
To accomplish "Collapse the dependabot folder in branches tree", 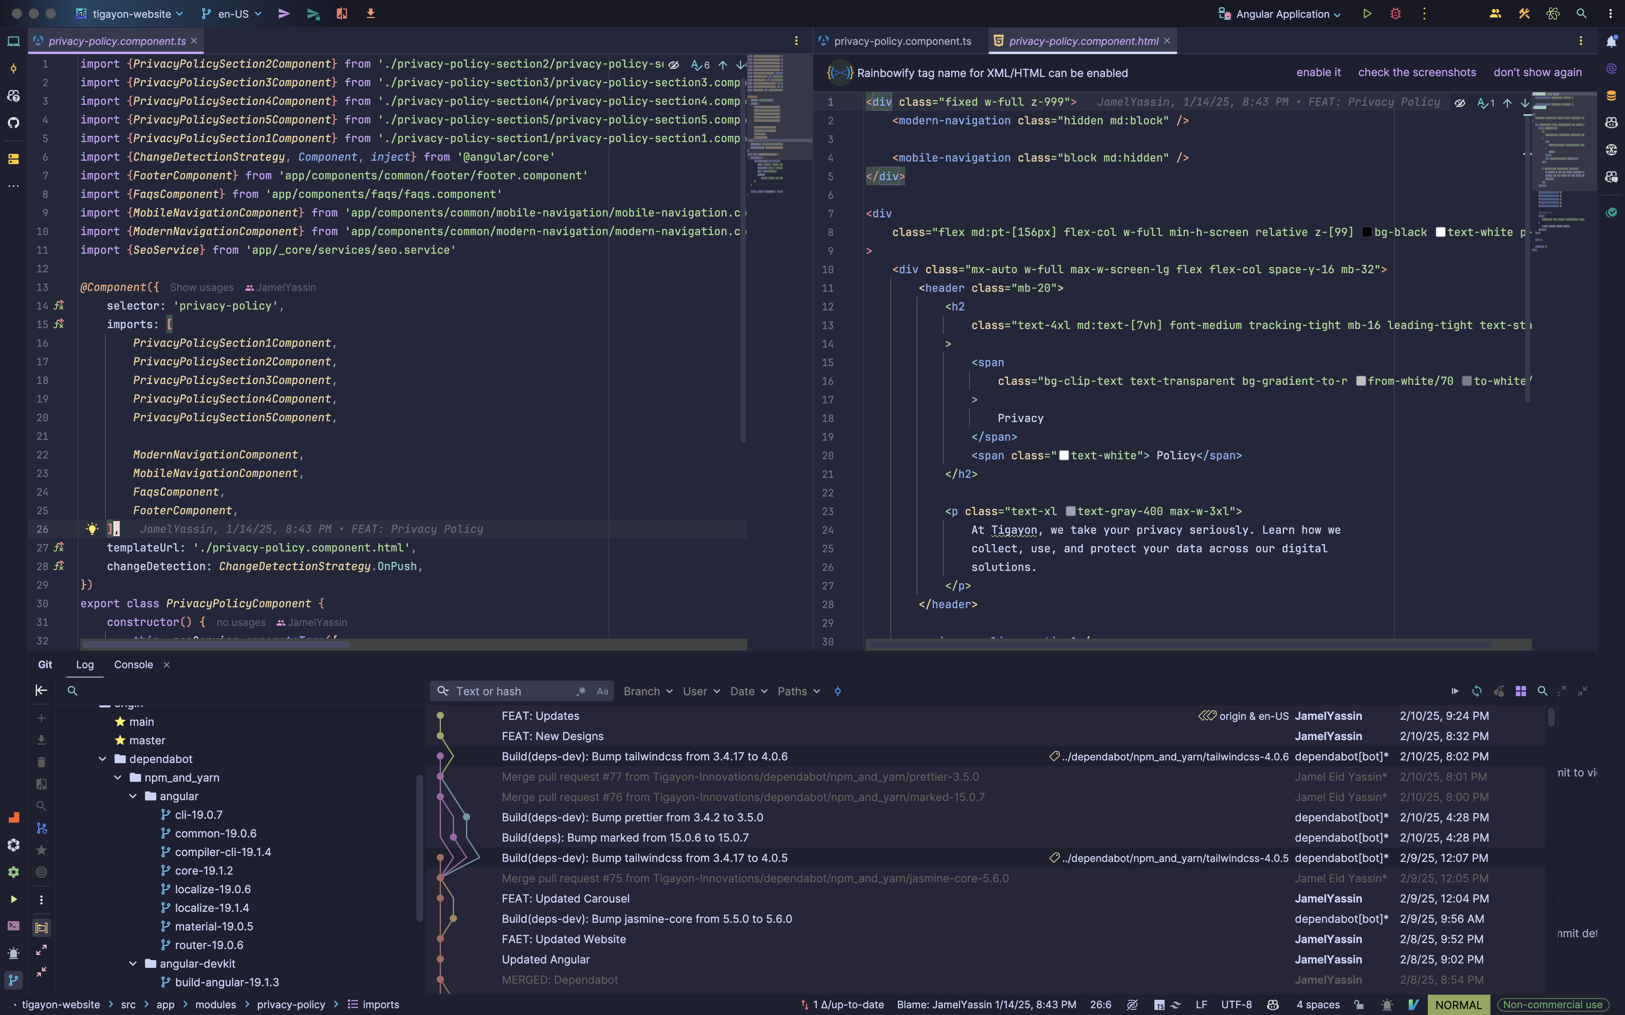I will pos(103,759).
